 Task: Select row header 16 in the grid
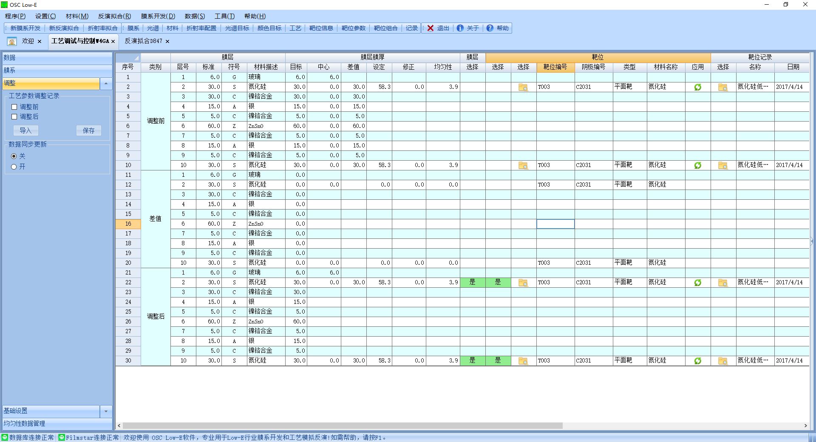(x=128, y=224)
